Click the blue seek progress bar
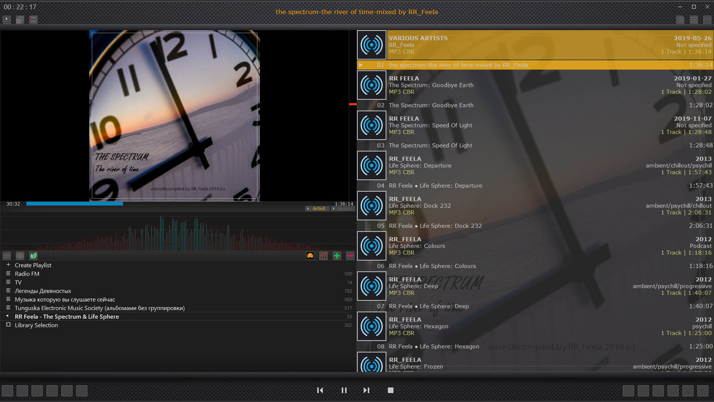714x402 pixels. coord(74,204)
